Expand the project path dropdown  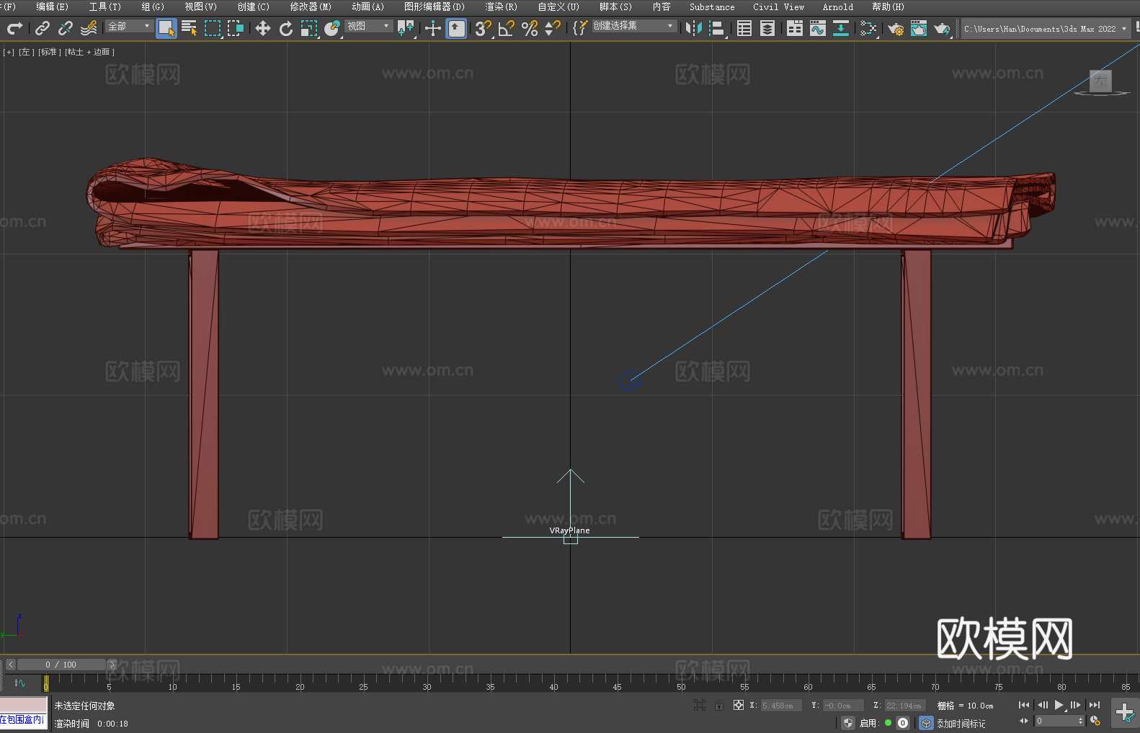pyautogui.click(x=1123, y=29)
